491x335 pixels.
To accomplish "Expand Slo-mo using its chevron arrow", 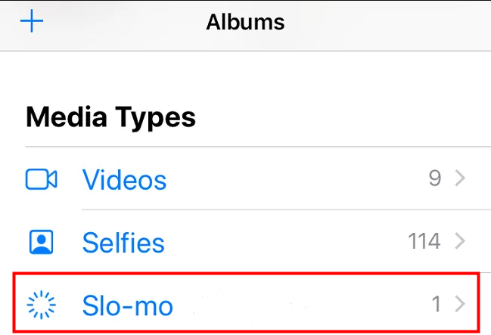I will (x=460, y=304).
